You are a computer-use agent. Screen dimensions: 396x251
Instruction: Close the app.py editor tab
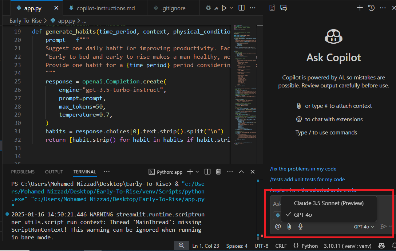(x=56, y=8)
